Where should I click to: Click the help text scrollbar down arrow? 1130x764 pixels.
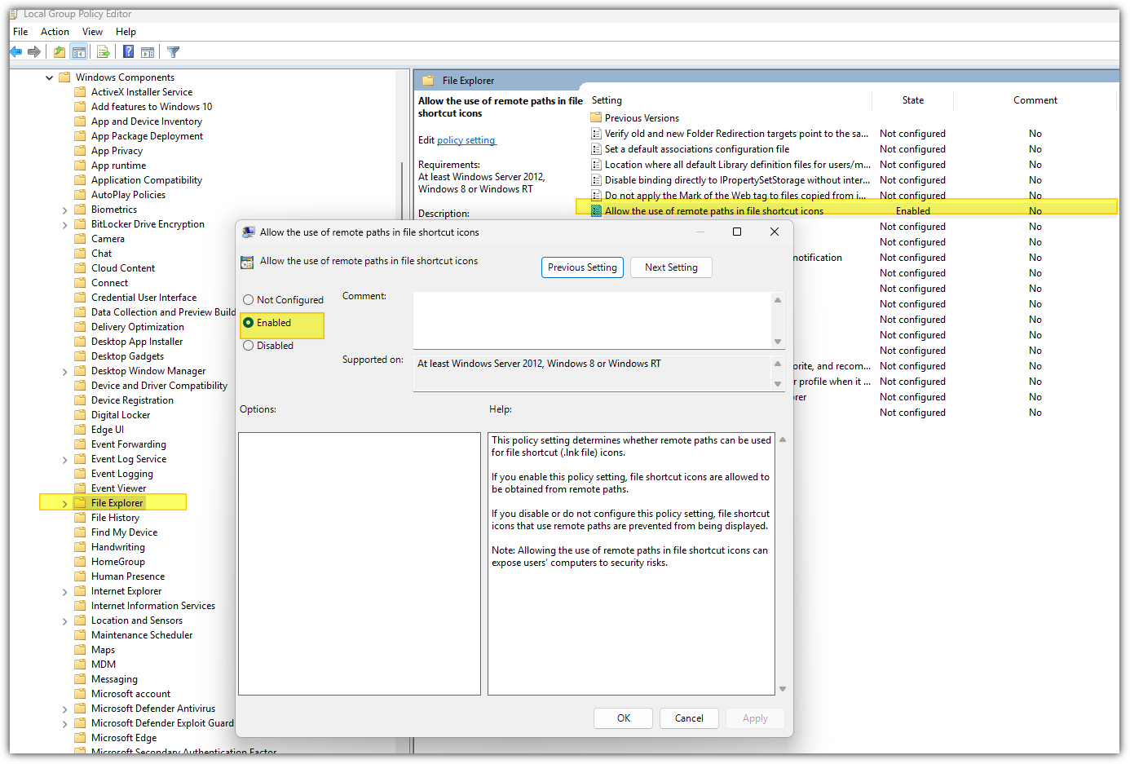[783, 689]
